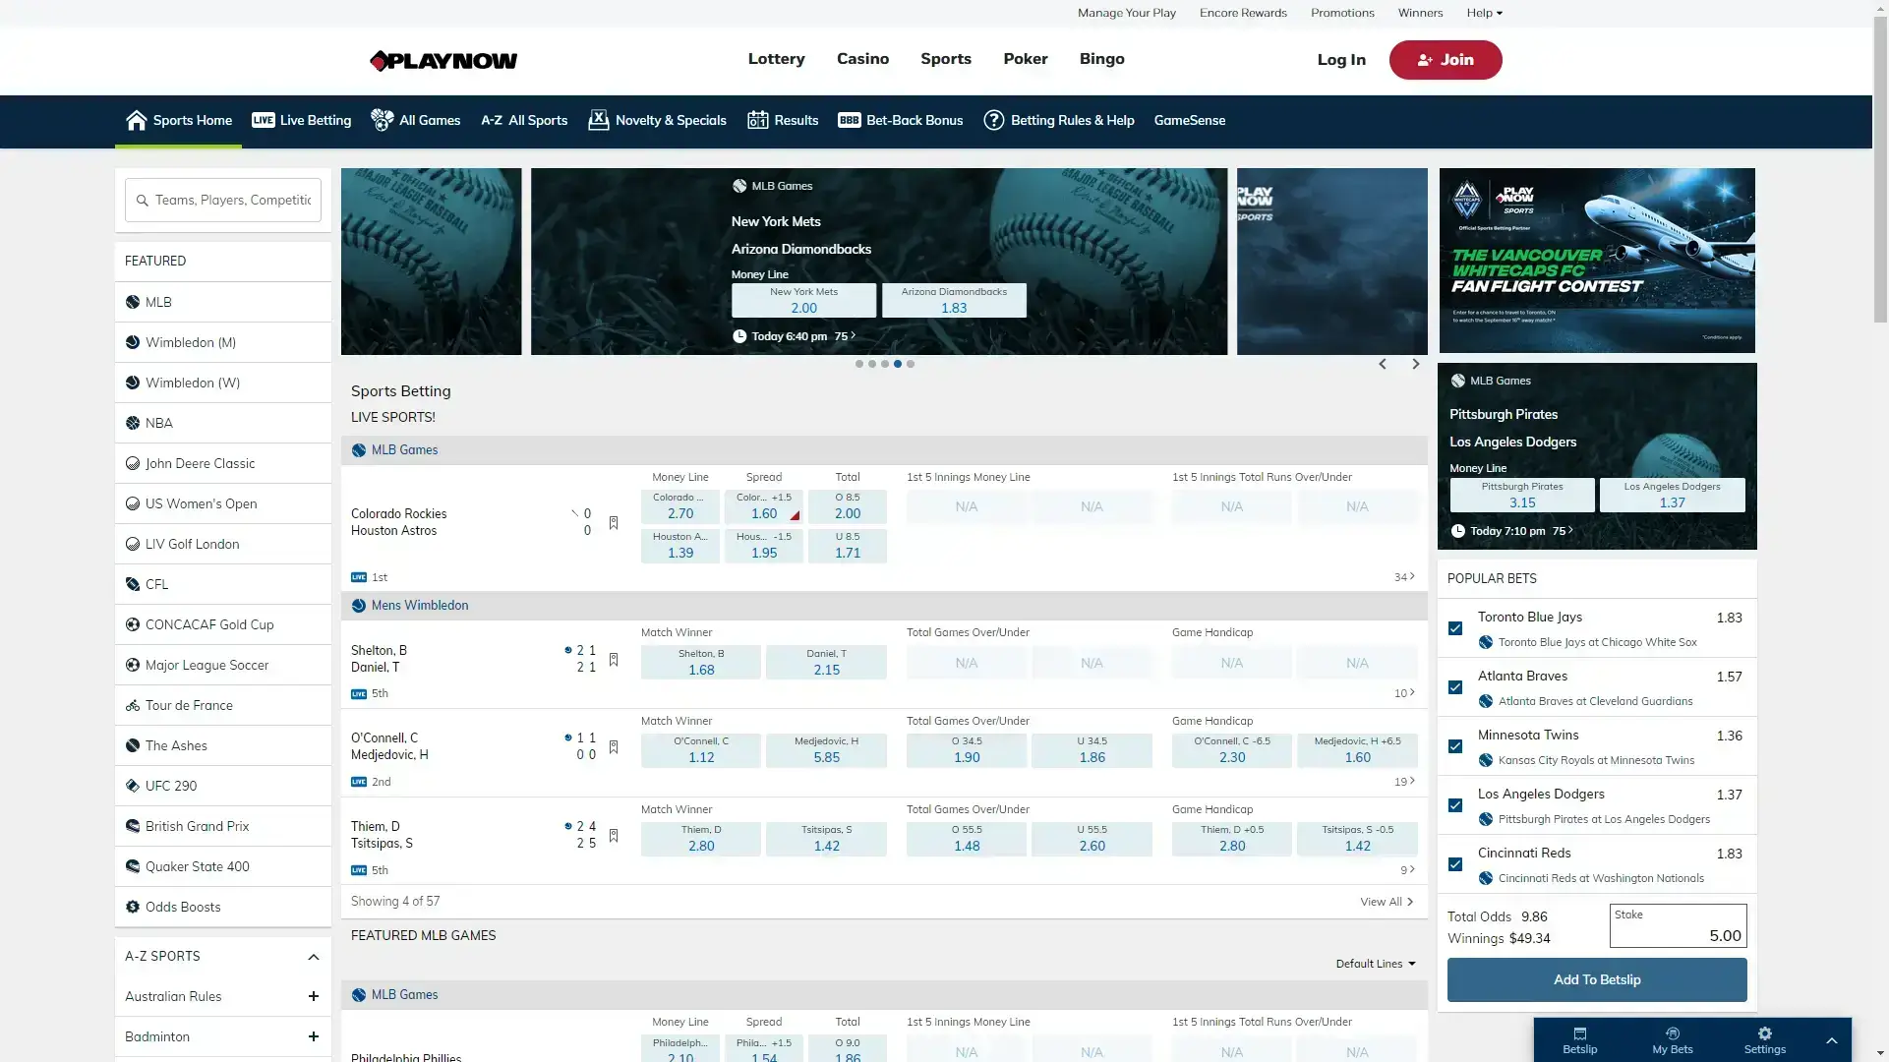This screenshot has height=1062, width=1889.
Task: Click Log In
Action: pos(1341,60)
